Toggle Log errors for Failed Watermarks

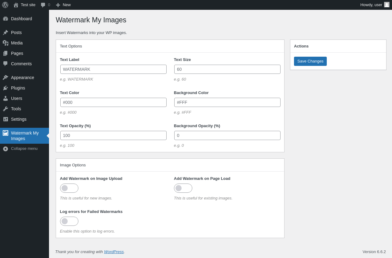[x=69, y=221]
